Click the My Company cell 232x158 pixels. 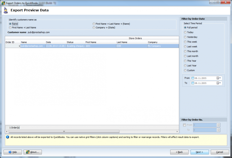pyautogui.click(x=163, y=46)
